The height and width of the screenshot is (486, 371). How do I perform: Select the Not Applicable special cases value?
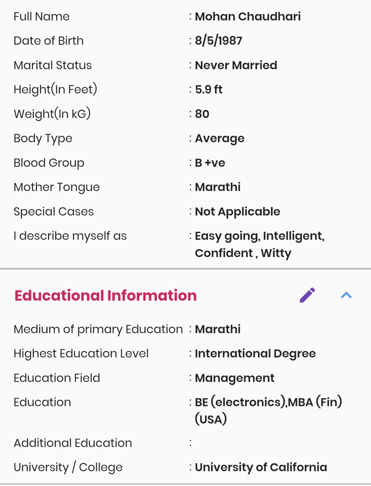point(237,212)
